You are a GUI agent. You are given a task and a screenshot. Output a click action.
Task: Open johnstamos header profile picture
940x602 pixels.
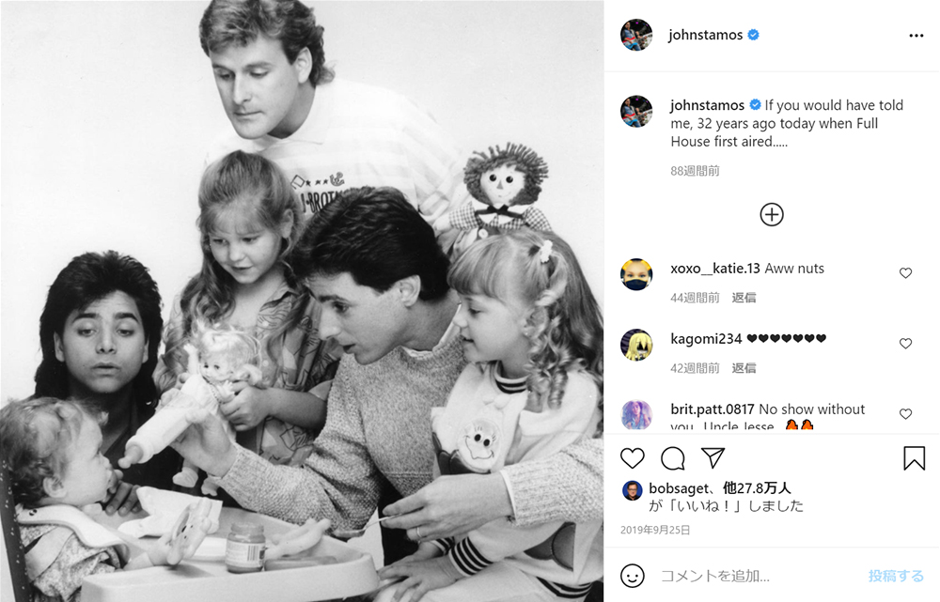[636, 35]
